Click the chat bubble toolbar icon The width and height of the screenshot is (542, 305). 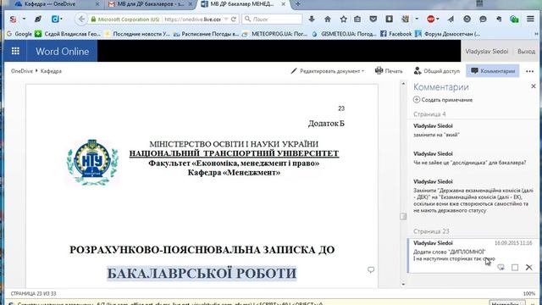pyautogui.click(x=483, y=19)
